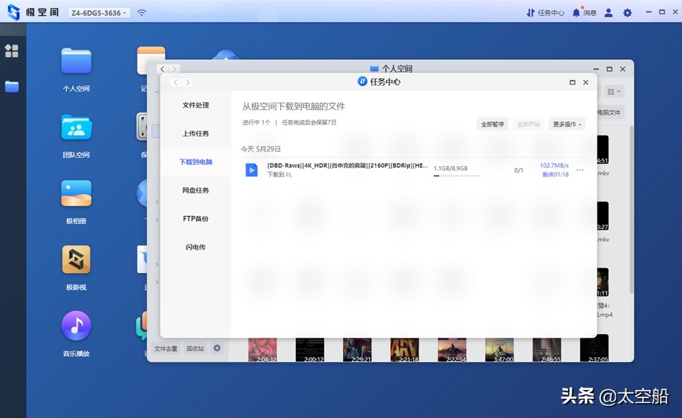Click the 全部暂停 button
682x418 pixels.
tap(492, 124)
